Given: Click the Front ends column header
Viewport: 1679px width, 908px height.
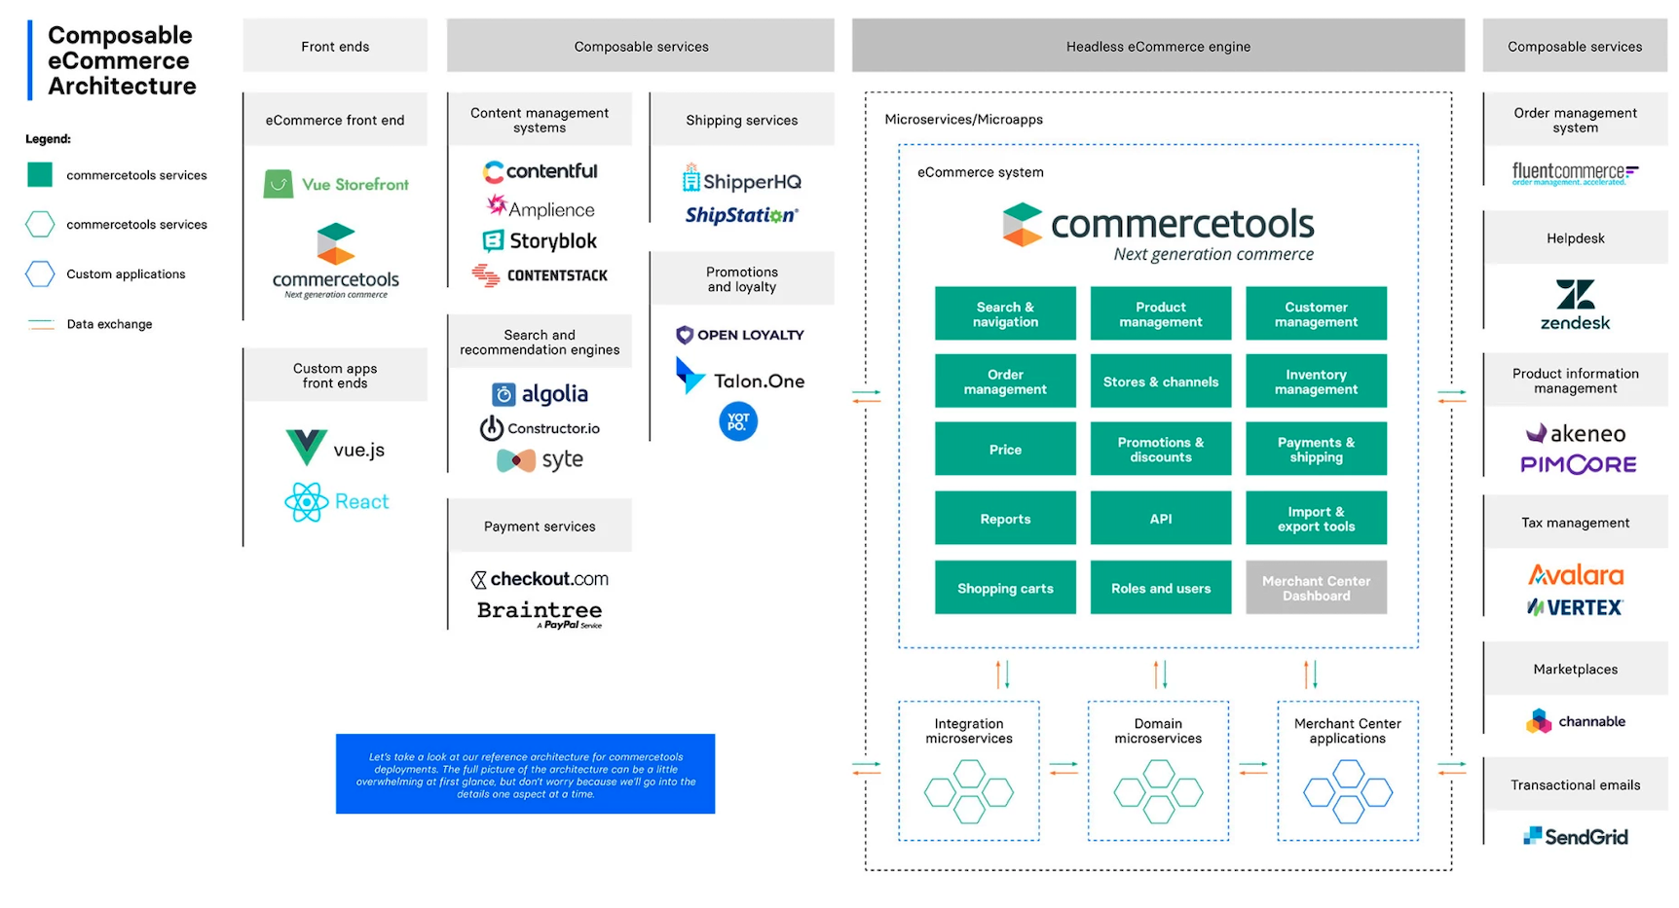Looking at the screenshot, I should pyautogui.click(x=335, y=46).
